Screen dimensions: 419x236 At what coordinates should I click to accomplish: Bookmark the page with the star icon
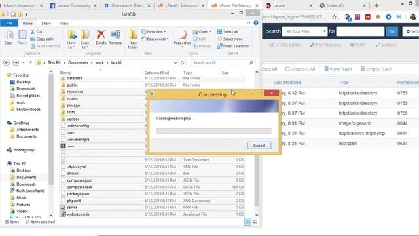click(x=334, y=17)
